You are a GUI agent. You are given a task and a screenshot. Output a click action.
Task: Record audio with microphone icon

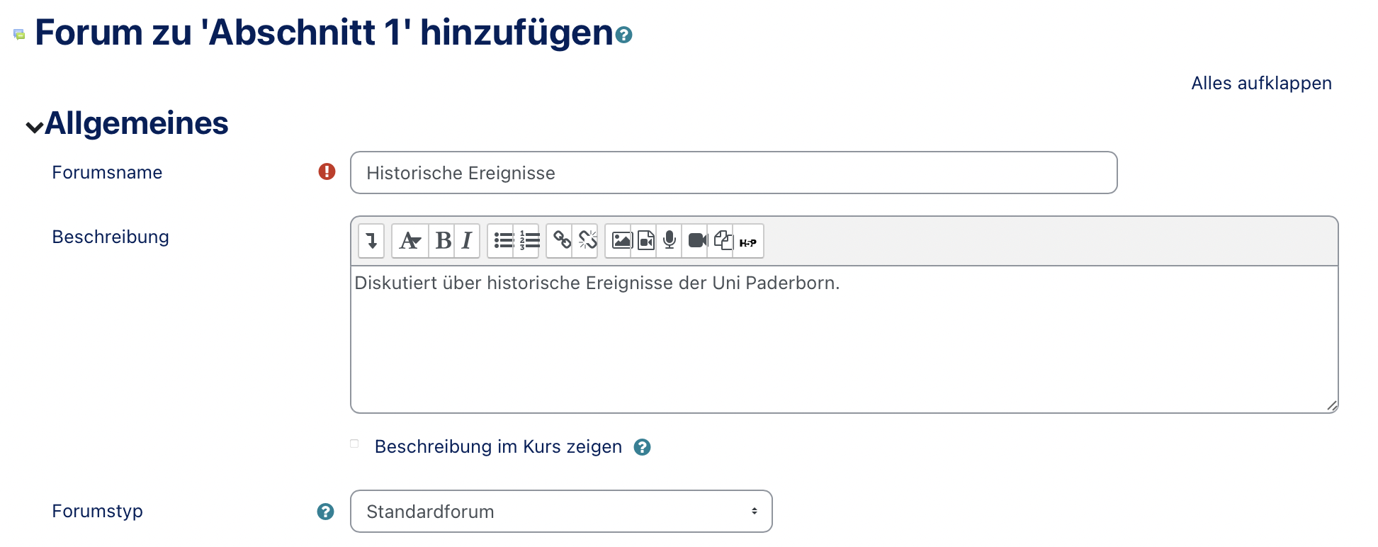tap(670, 241)
